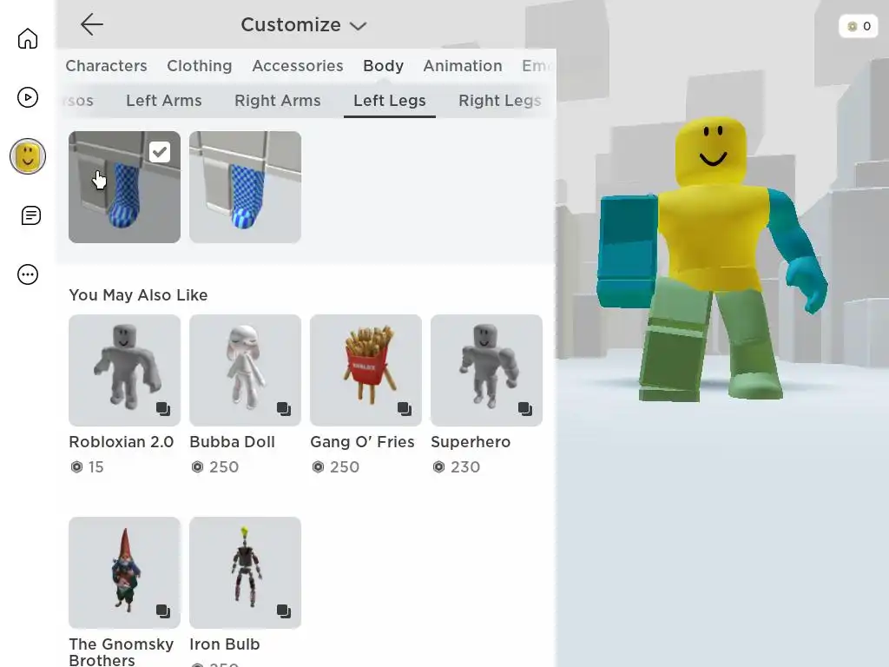Select the Body tab
Viewport: 889px width, 667px height.
tap(383, 66)
